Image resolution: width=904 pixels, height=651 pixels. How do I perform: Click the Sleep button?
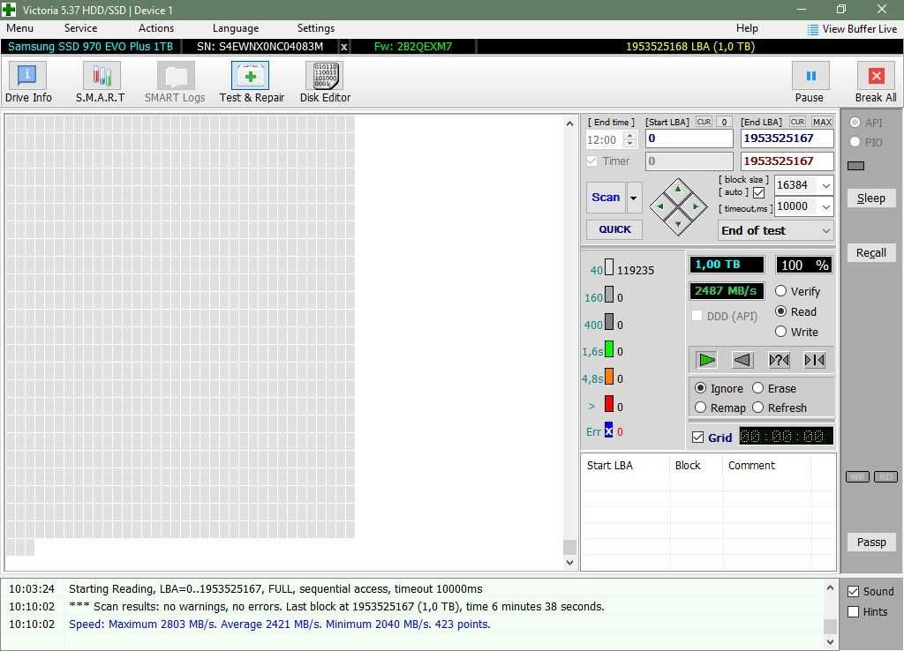[870, 198]
